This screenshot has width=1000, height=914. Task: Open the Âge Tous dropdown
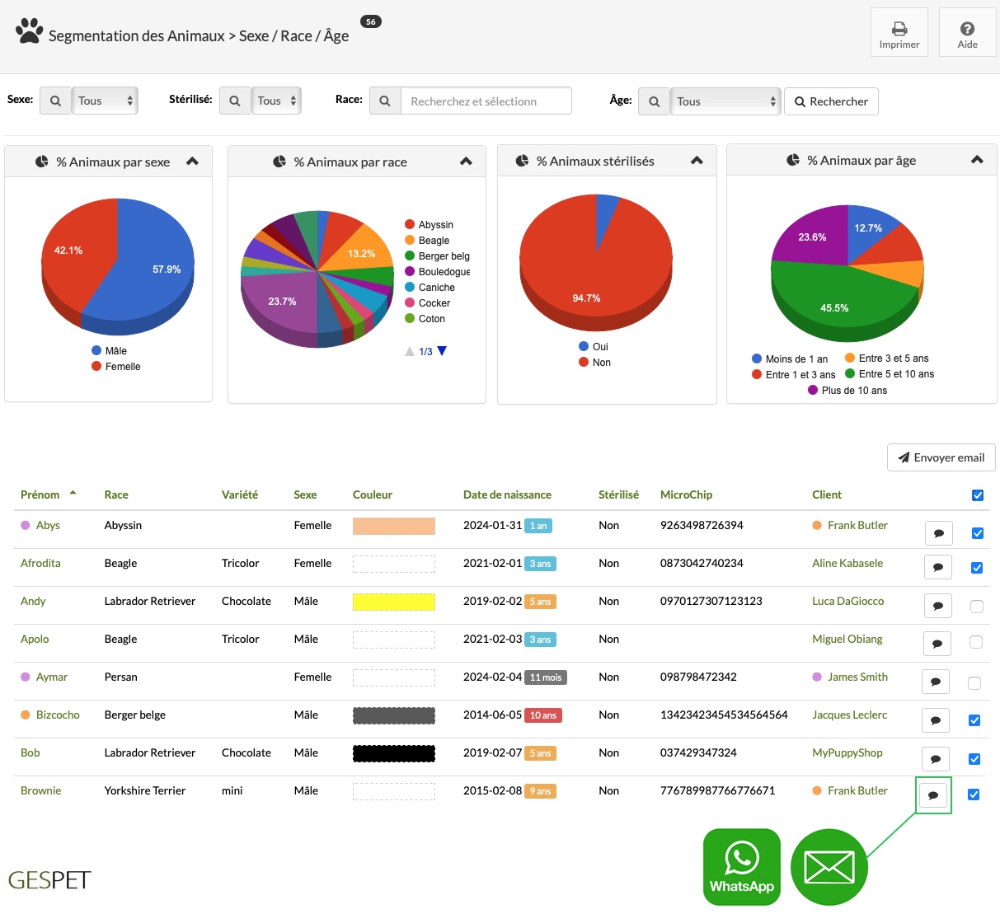click(725, 101)
